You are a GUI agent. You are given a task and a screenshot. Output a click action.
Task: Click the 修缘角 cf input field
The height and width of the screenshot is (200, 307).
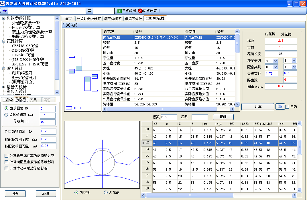coord(48,122)
